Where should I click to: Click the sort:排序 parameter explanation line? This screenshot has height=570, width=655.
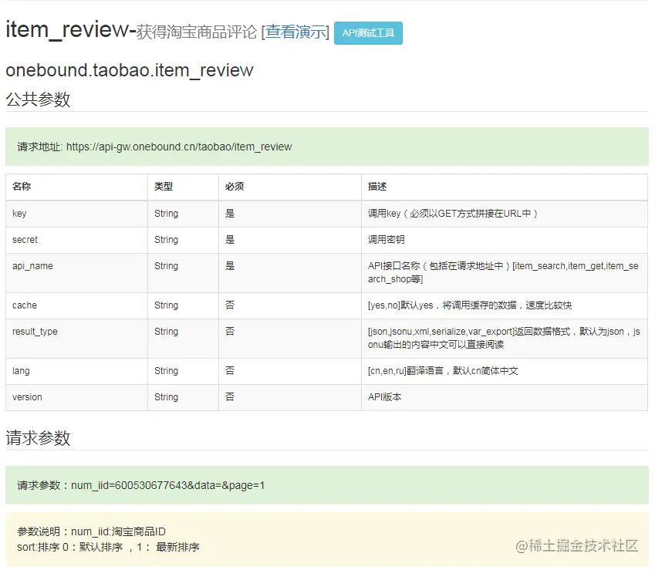(108, 547)
